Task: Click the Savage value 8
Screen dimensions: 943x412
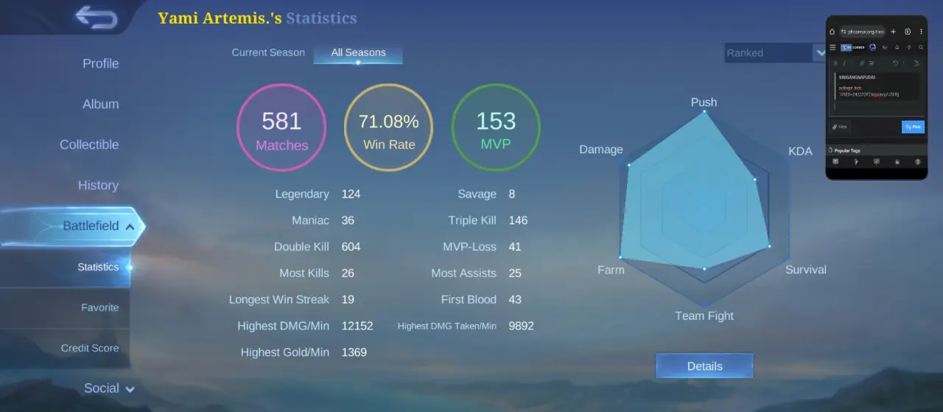Action: coord(512,194)
